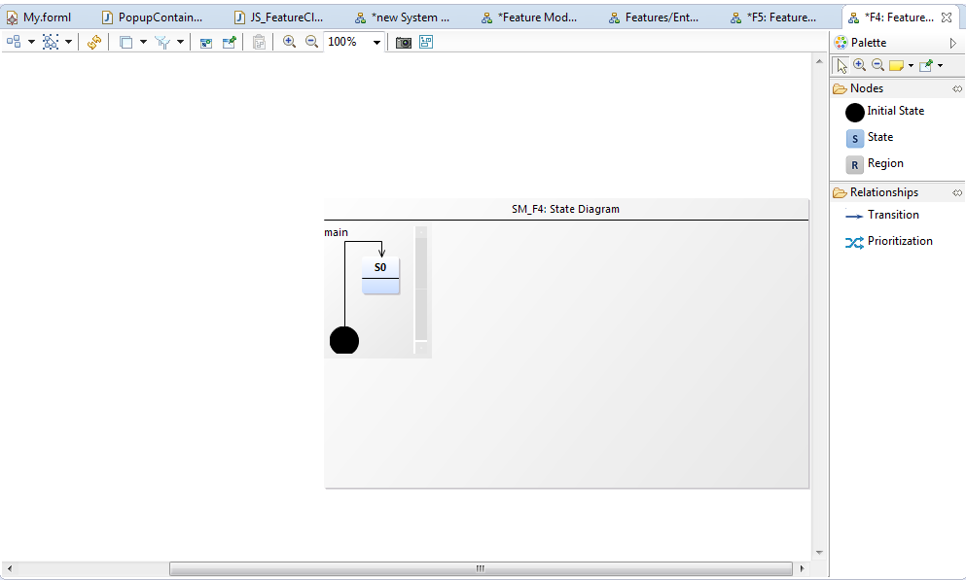Viewport: 966px width, 580px height.
Task: Switch to the Features/Ent... tab
Action: pos(654,17)
